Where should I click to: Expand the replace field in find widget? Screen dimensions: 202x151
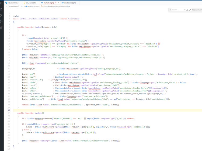pos(170,10)
